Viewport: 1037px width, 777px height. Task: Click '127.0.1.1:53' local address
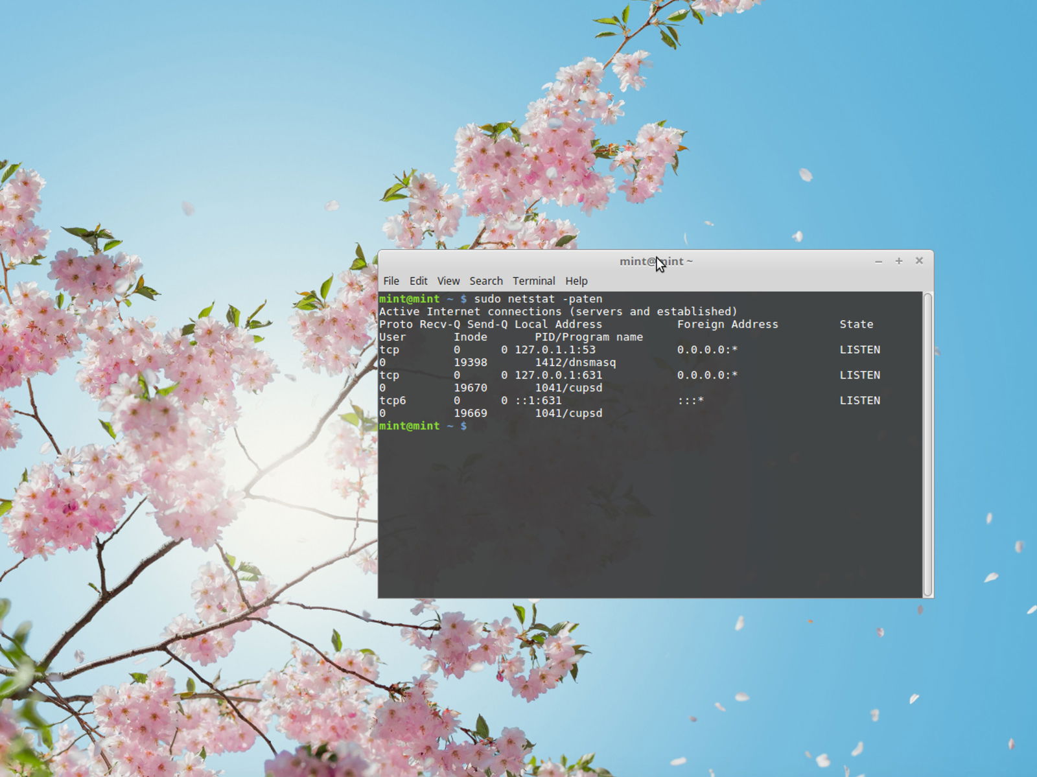(555, 349)
